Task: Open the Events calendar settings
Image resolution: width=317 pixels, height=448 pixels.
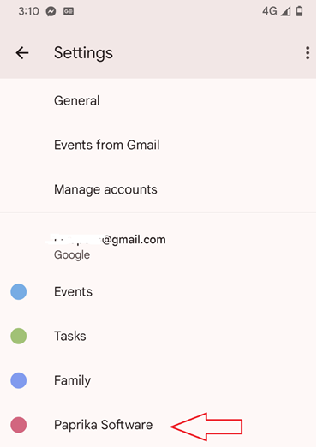Action: click(158, 292)
